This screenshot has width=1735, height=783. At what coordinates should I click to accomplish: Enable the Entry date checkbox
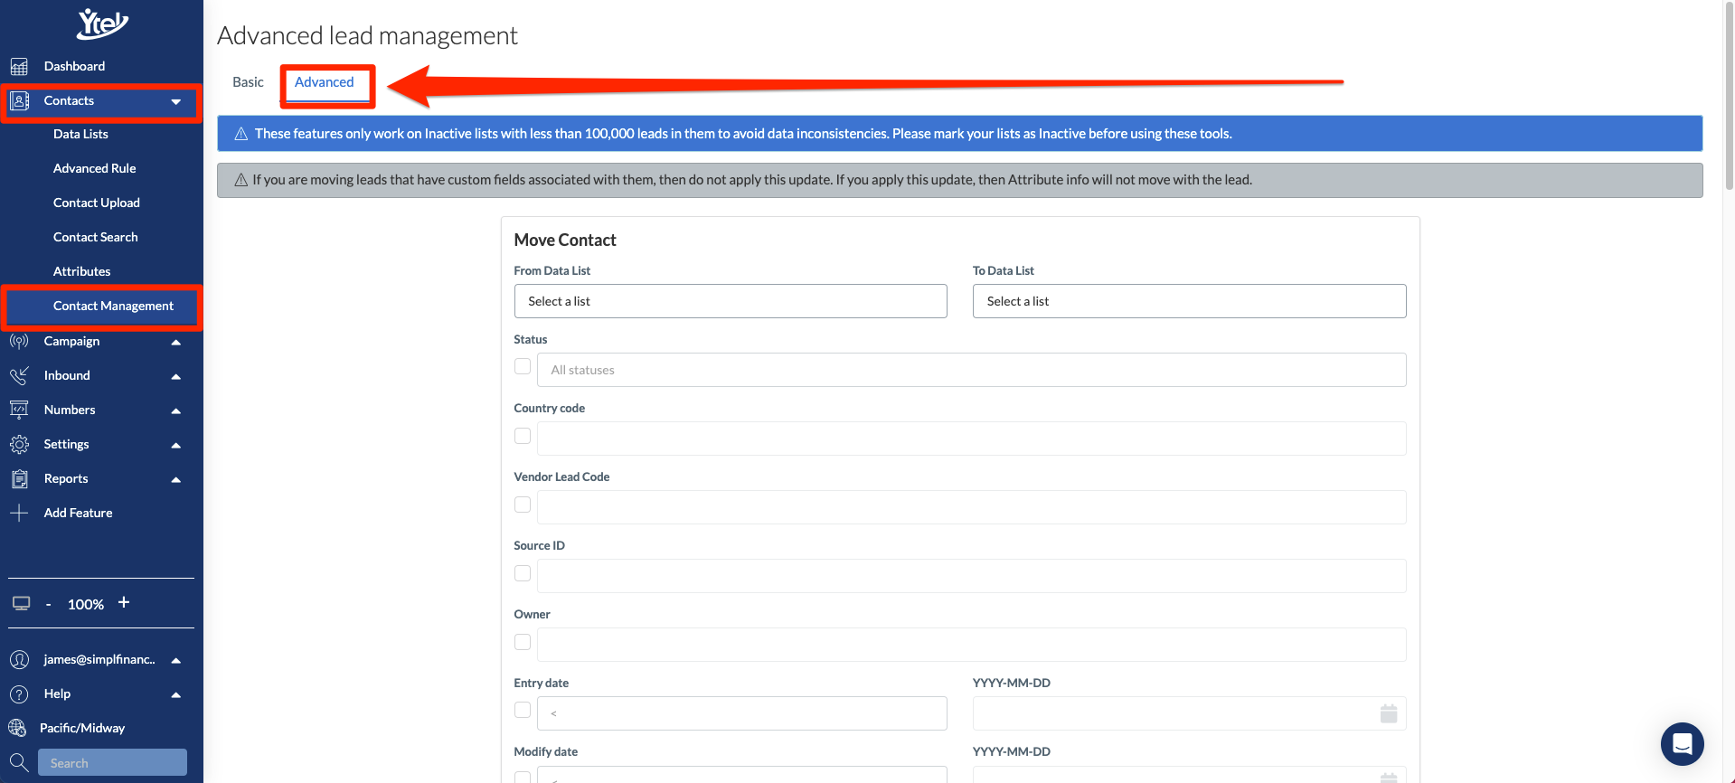(x=523, y=711)
